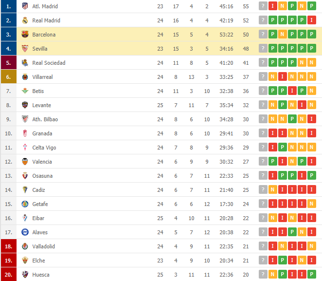
Task: Open the Ath. Bilbao team page
Action: coord(45,119)
